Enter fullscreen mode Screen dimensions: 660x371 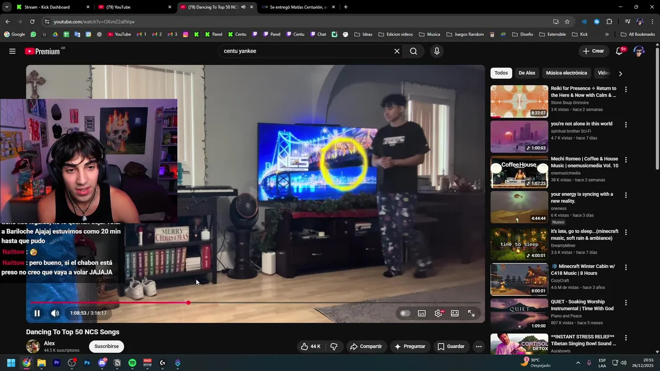pos(471,313)
